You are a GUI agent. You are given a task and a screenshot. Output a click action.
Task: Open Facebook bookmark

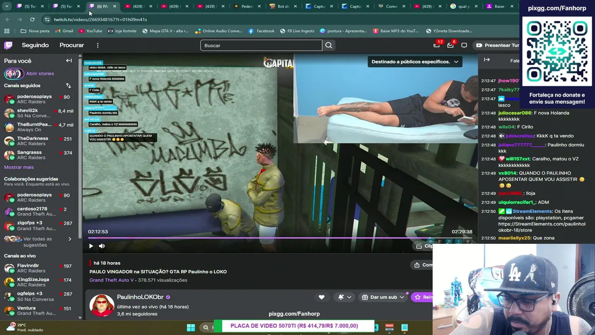pos(261,31)
